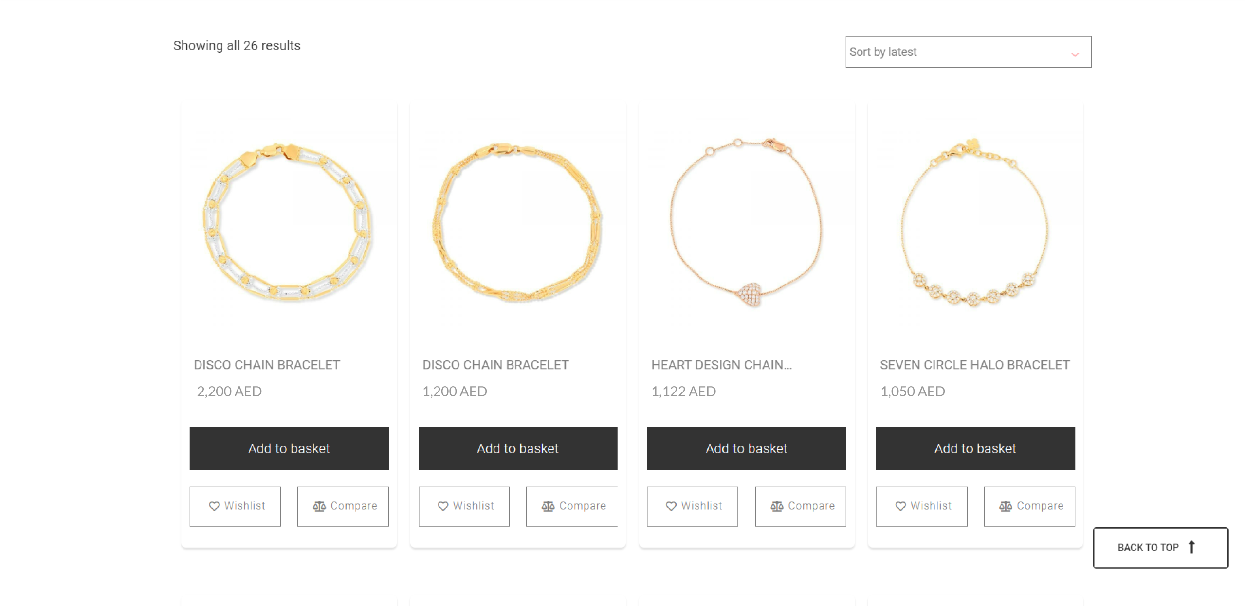Click scales icon for Heart Design Chain compare
The width and height of the screenshot is (1245, 606).
coord(777,506)
